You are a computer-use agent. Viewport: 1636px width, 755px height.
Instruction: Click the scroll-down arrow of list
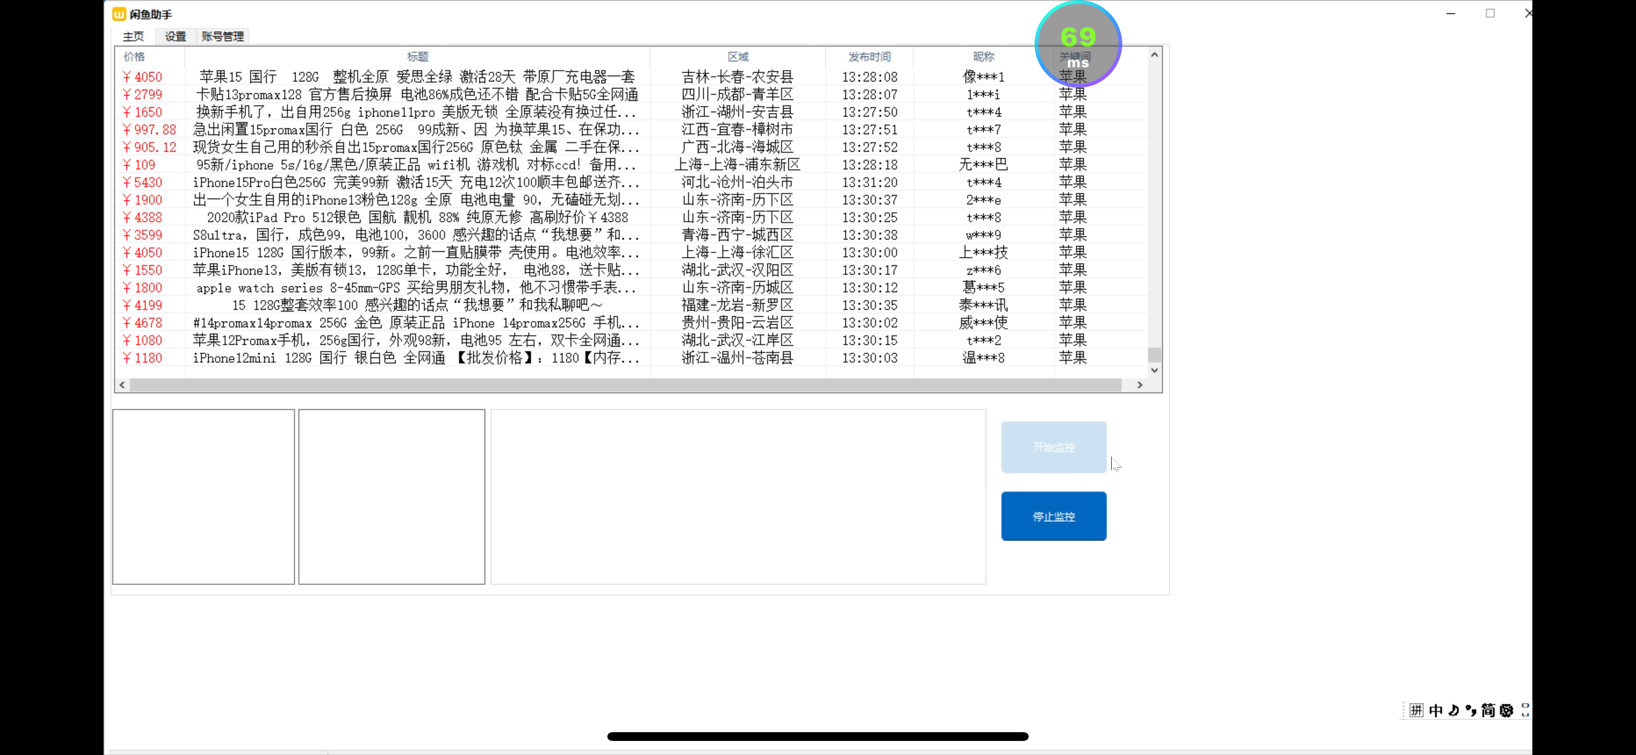pyautogui.click(x=1154, y=370)
